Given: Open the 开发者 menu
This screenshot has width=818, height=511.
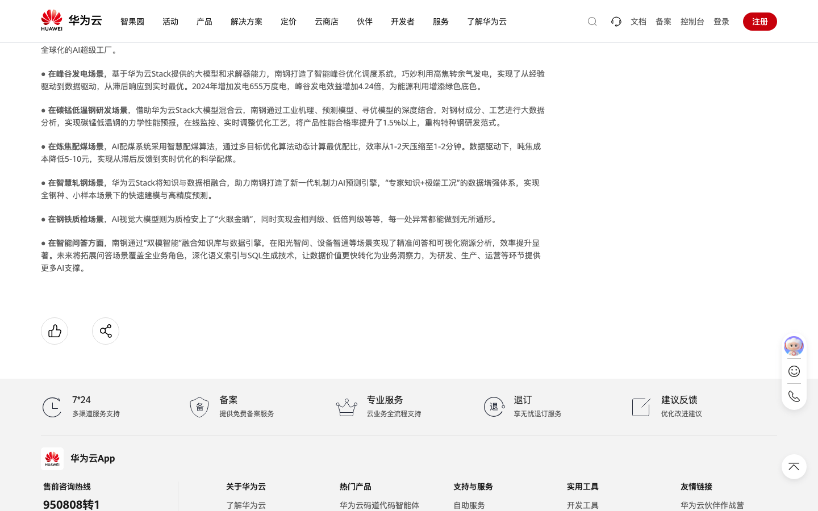Looking at the screenshot, I should [403, 22].
